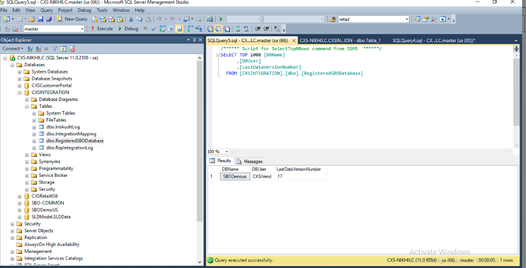Viewport: 526px width, 268px height.
Task: Click the Save icon in toolbar
Action: (x=40, y=19)
